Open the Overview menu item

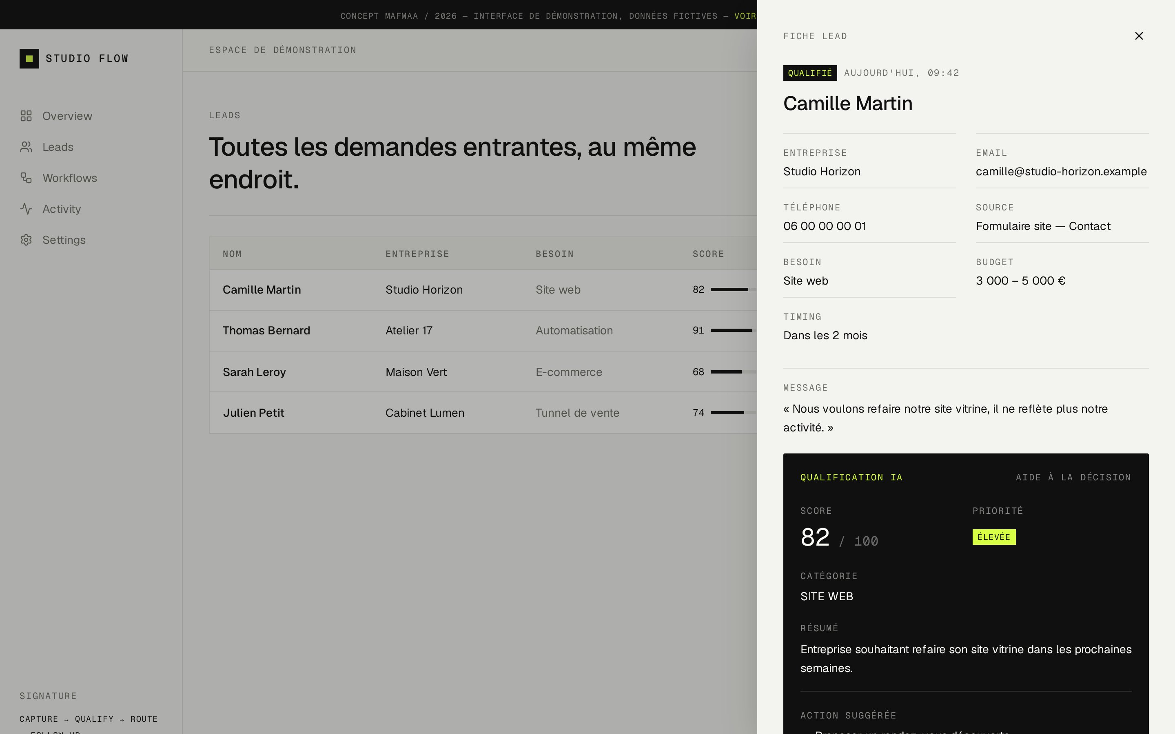[67, 116]
